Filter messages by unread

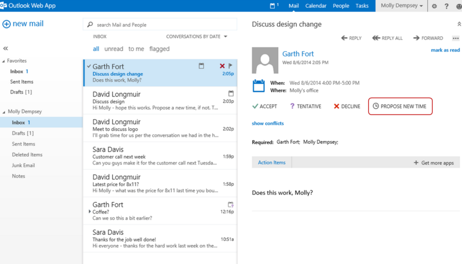pos(114,49)
